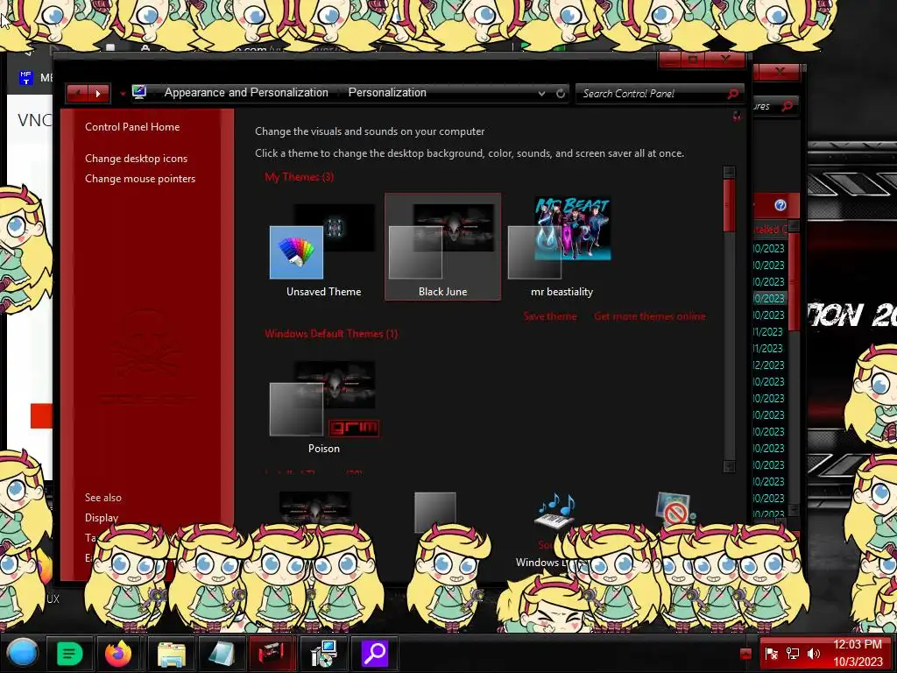The image size is (897, 673).
Task: Click the Control Panel monitor icon in address bar
Action: [x=139, y=92]
